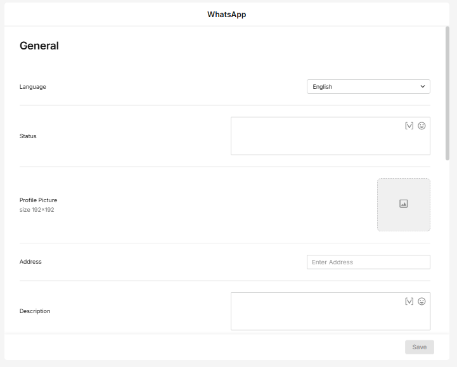Click the 'Address' field label
This screenshot has width=457, height=367.
click(30, 262)
